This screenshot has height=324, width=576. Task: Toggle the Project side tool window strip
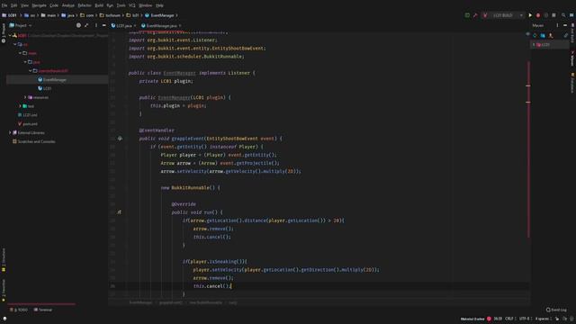click(4, 33)
